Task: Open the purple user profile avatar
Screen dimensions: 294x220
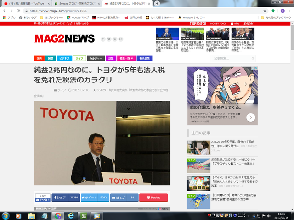Action: [283, 11]
